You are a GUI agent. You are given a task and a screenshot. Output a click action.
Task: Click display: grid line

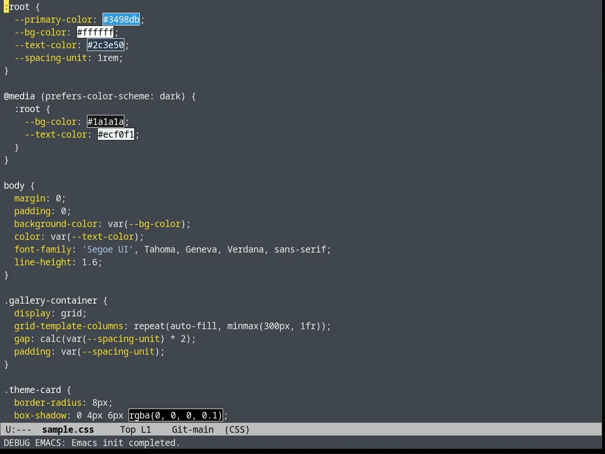(51, 313)
